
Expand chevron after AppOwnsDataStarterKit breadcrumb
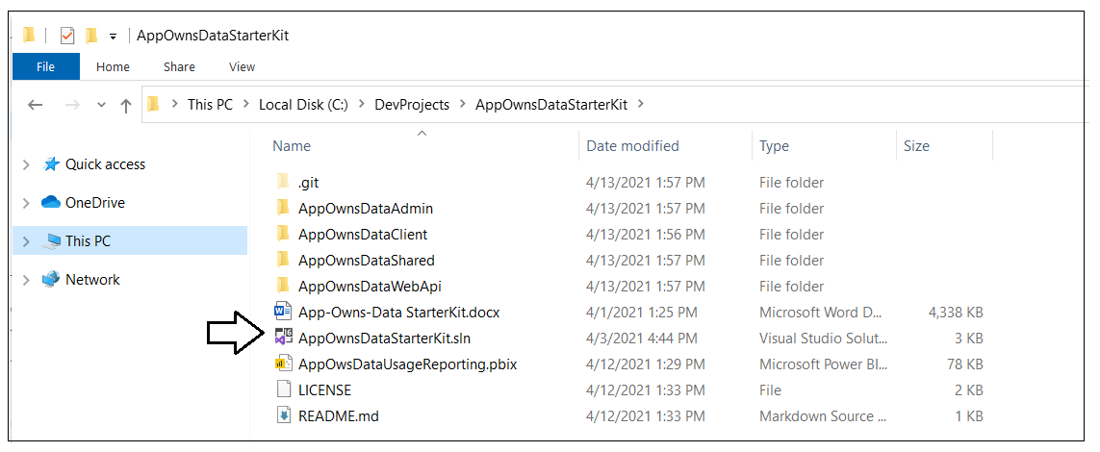click(639, 105)
